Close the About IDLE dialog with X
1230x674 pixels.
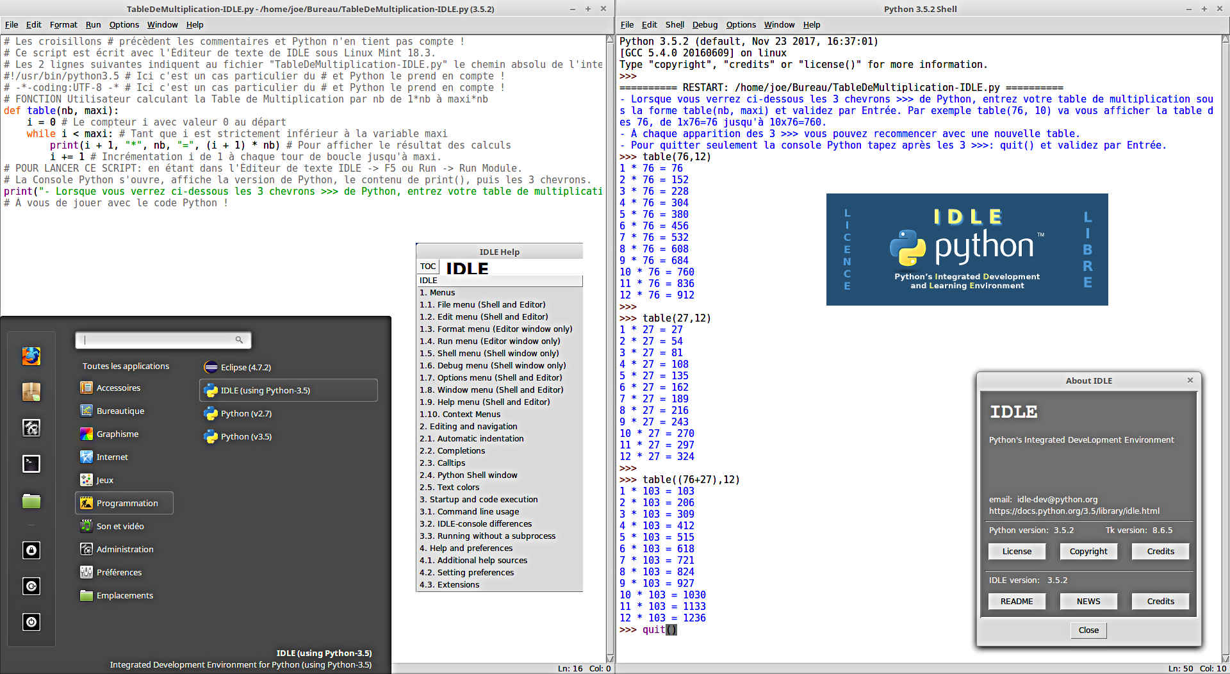coord(1190,380)
